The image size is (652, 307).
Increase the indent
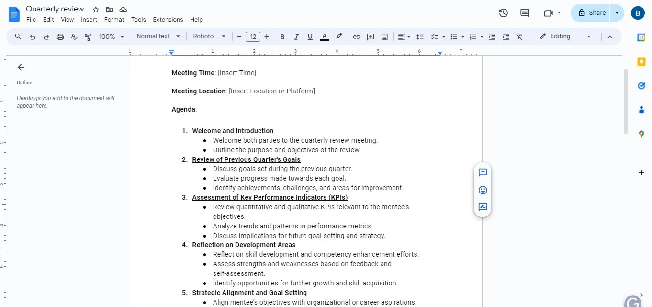pos(506,36)
